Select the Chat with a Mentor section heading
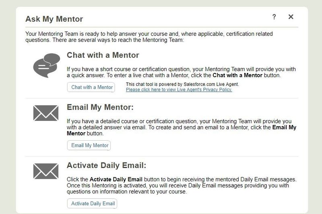The image size is (322, 214). click(x=103, y=55)
